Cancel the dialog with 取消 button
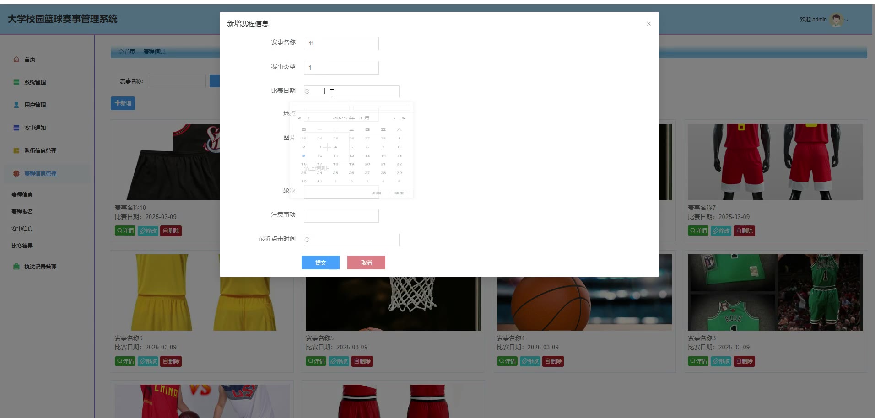The image size is (875, 418). (x=366, y=263)
